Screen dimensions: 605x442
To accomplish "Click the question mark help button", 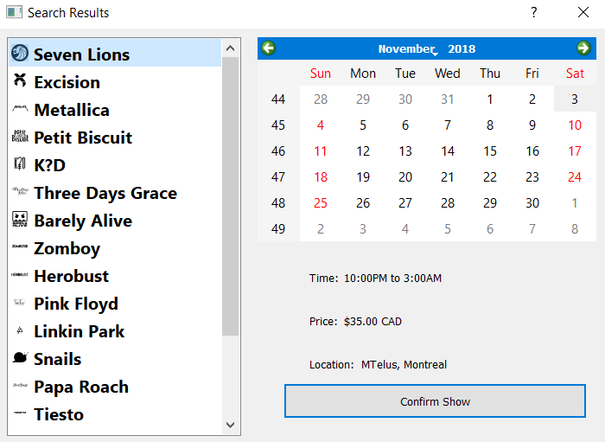I will point(533,12).
